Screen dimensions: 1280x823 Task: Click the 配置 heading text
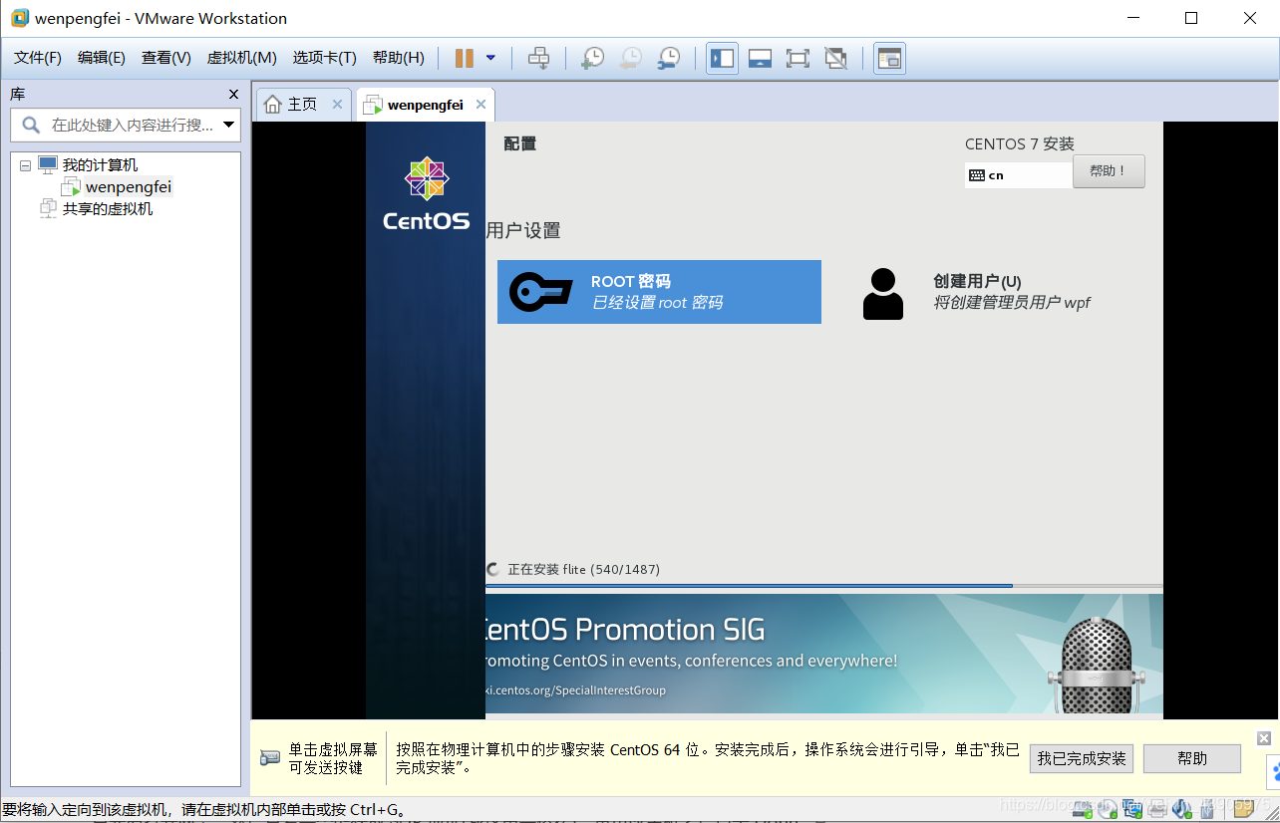(519, 143)
